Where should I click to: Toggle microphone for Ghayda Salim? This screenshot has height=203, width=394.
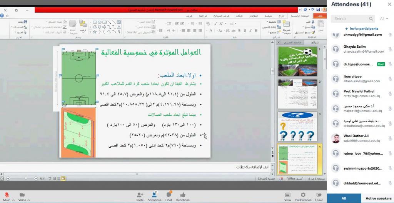[x=390, y=49]
